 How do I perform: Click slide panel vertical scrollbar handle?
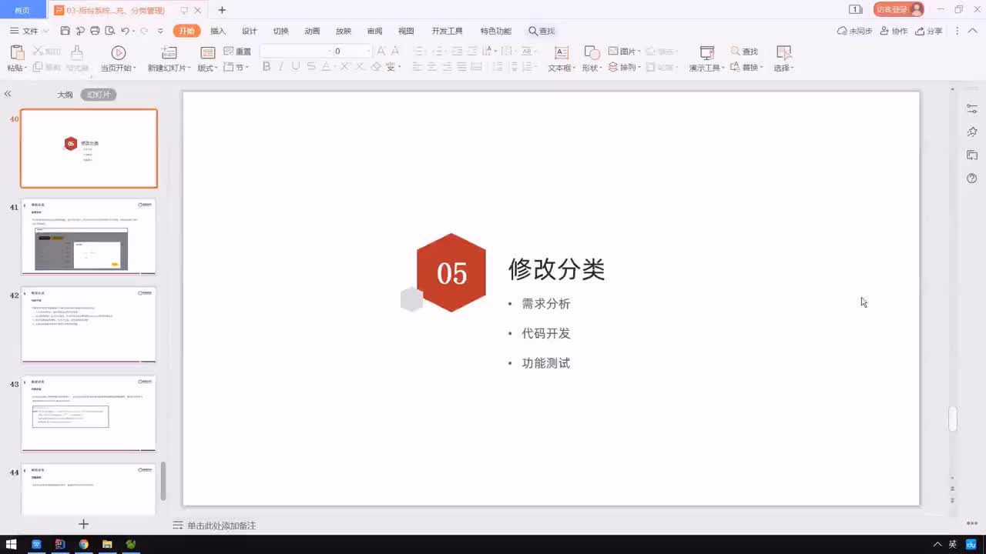click(x=163, y=481)
